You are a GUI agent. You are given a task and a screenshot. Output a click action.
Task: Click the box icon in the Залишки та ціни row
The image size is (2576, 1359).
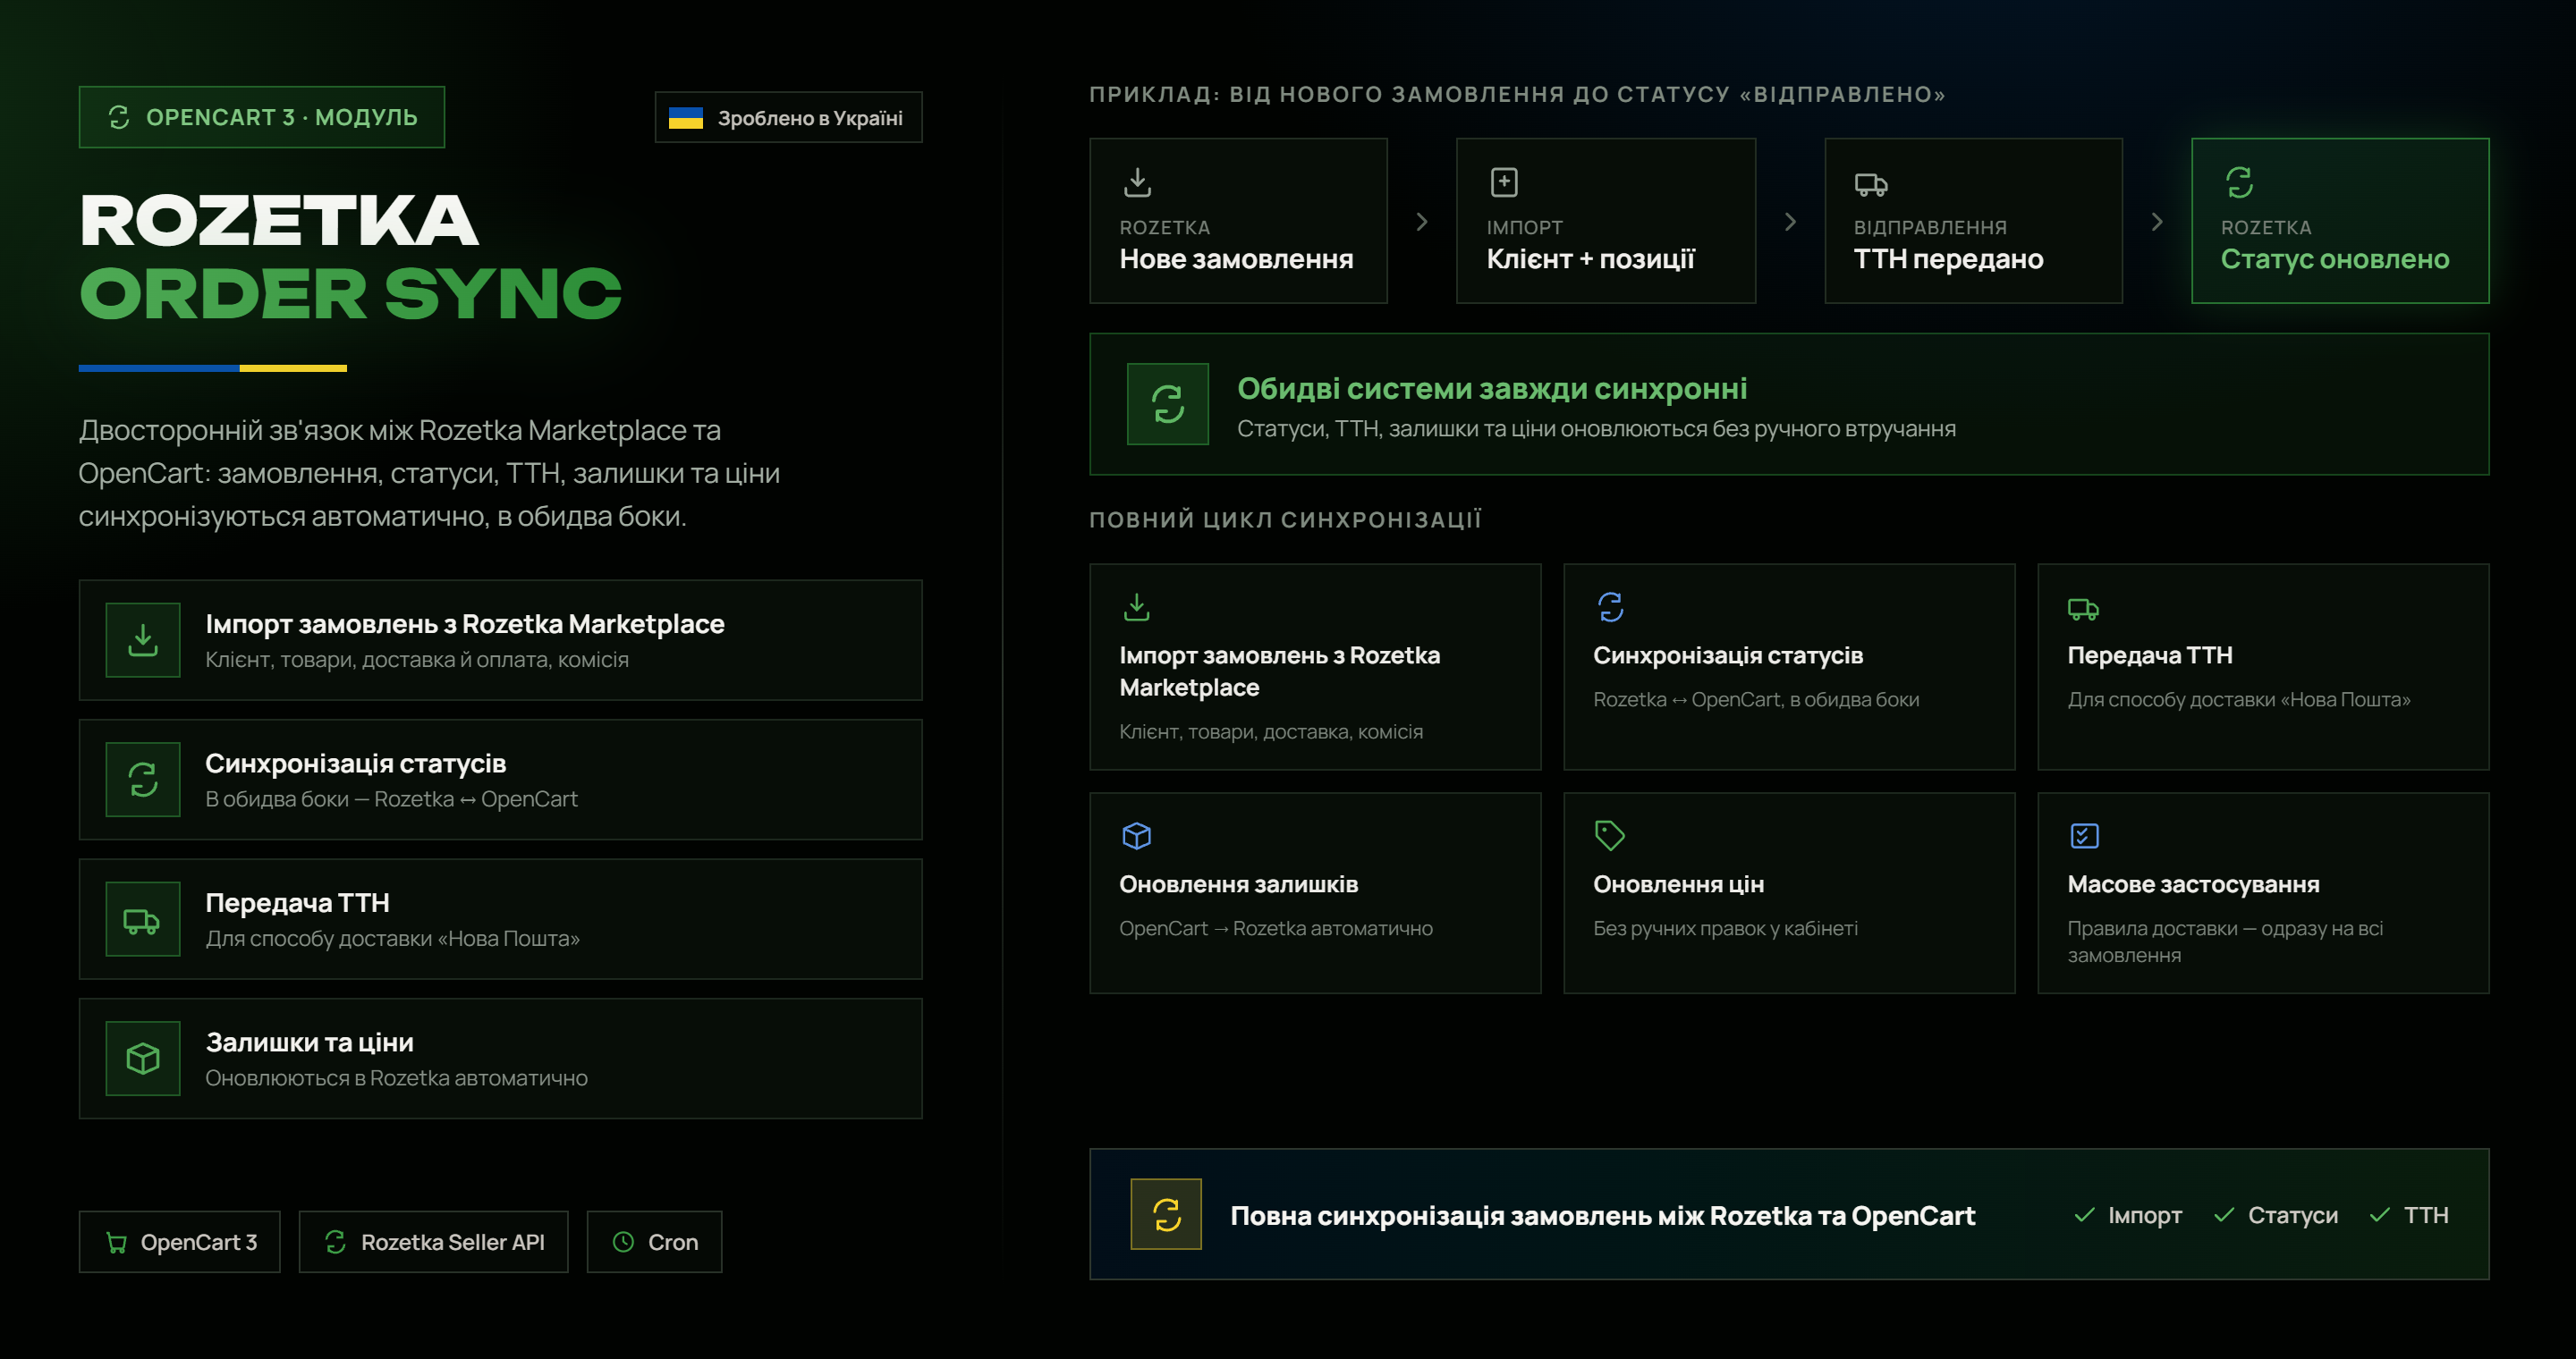[x=143, y=1059]
